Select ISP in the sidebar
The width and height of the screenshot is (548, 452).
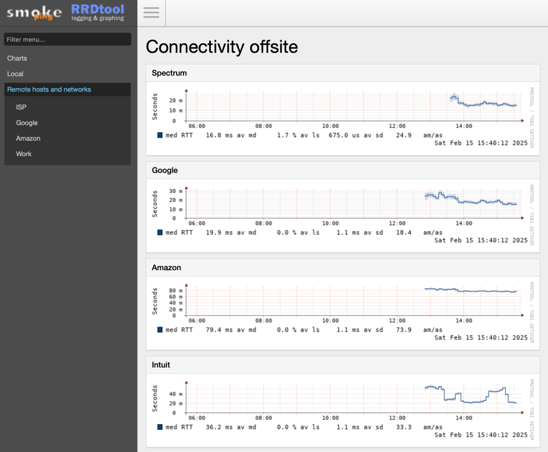tap(21, 107)
